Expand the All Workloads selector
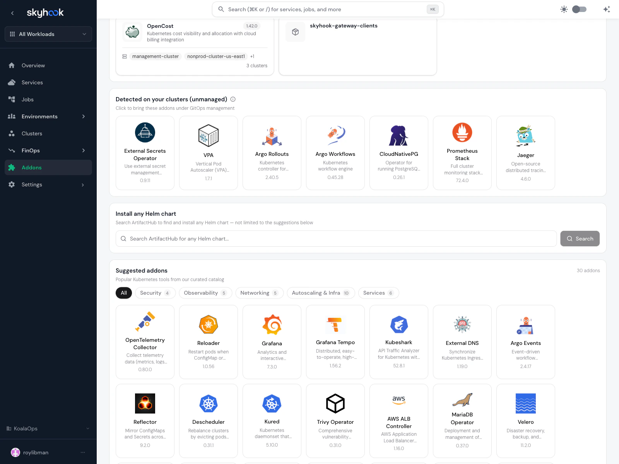The height and width of the screenshot is (464, 619). pyautogui.click(x=48, y=34)
